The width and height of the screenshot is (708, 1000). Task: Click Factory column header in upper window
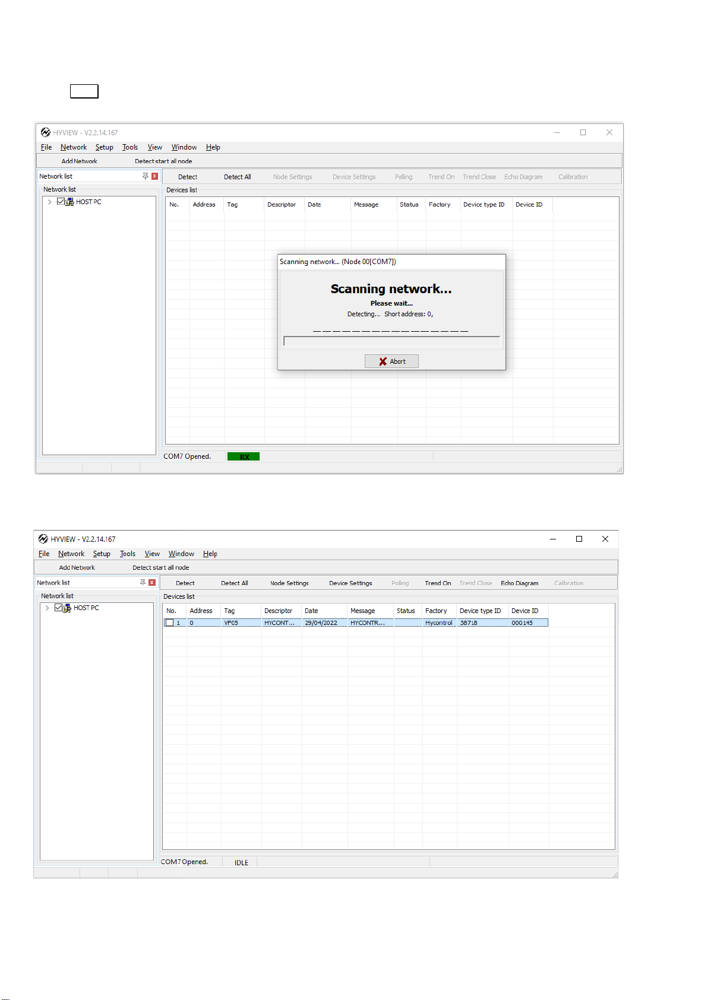440,205
